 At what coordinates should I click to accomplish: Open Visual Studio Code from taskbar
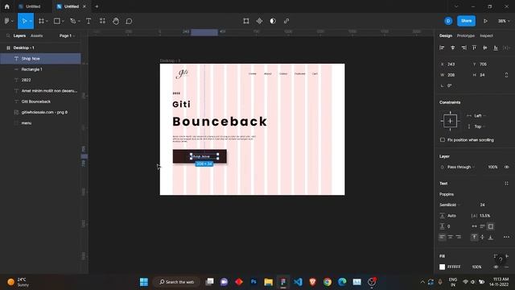tap(298, 282)
